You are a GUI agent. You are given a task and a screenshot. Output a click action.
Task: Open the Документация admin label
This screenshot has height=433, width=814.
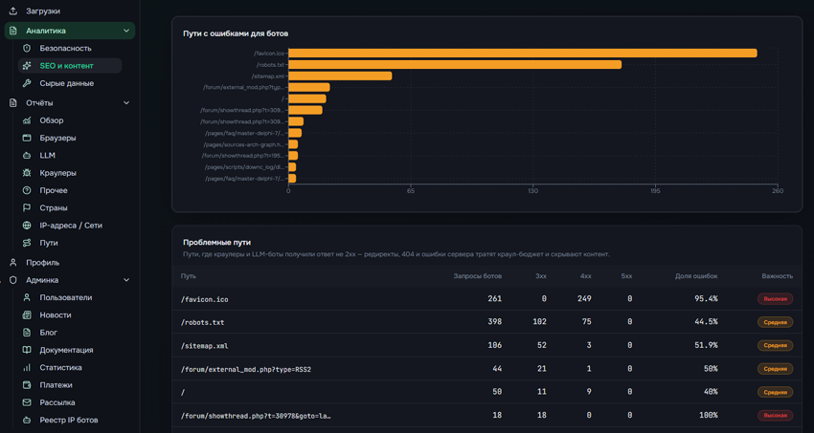click(x=66, y=350)
